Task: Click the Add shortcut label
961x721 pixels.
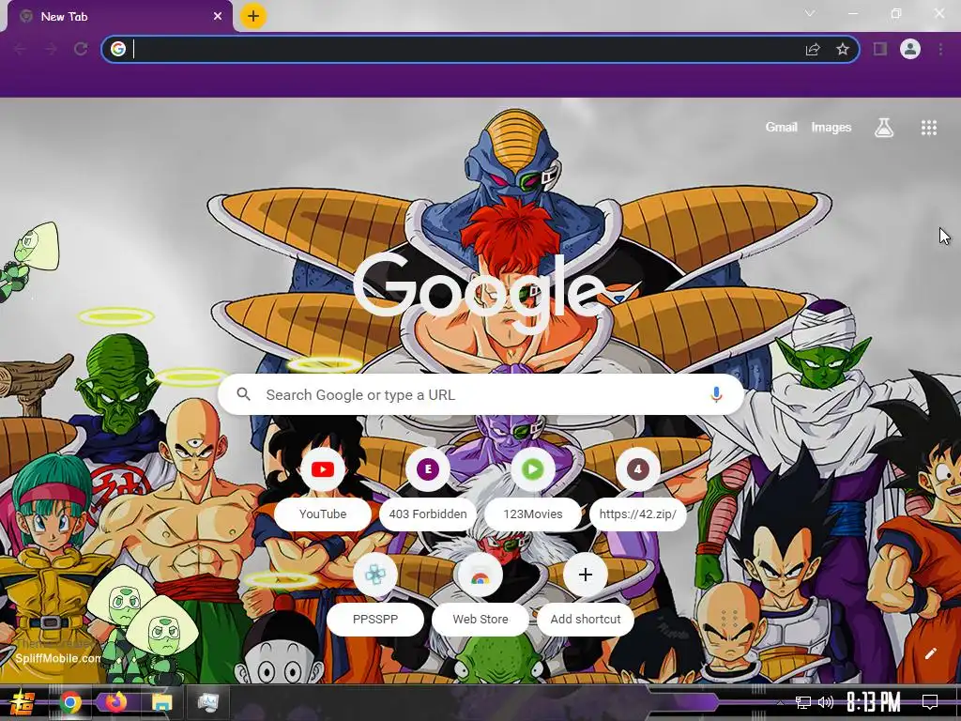Action: pos(586,620)
